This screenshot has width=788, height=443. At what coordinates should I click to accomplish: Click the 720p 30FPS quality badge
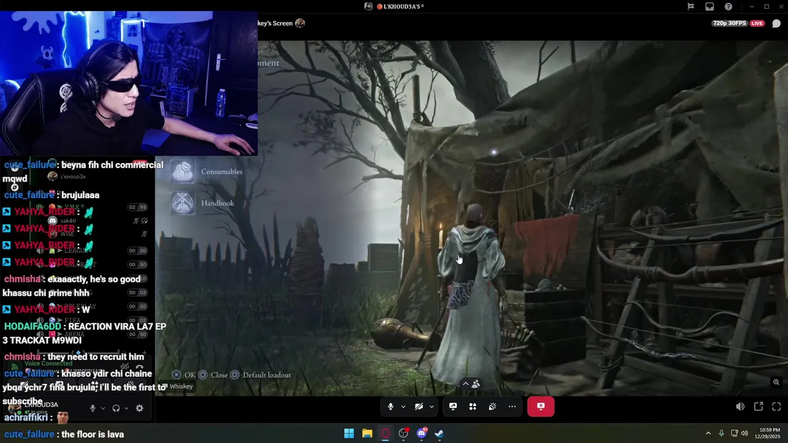730,23
